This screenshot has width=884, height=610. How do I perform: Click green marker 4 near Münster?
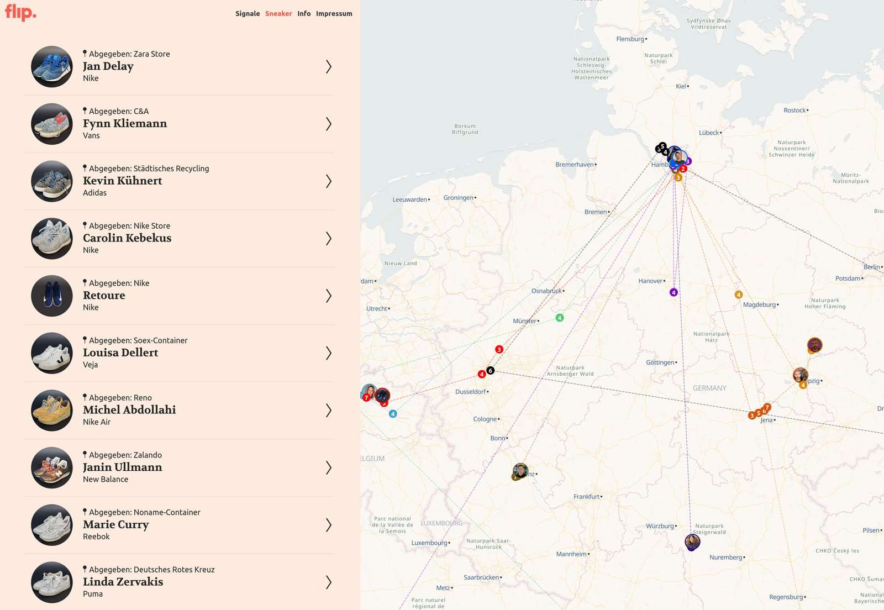tap(560, 318)
